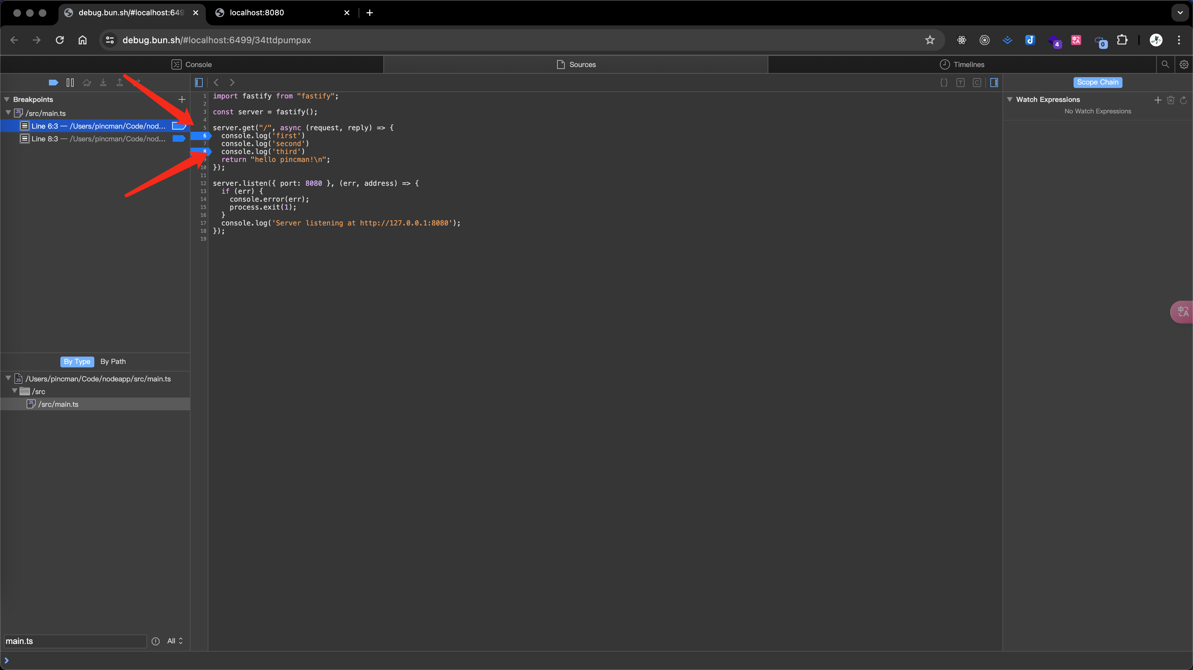Screen dimensions: 1193x670
Task: Select the By Type grouping
Action: tap(77, 362)
